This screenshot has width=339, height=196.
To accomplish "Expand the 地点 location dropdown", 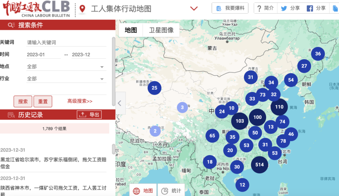I will [102, 67].
